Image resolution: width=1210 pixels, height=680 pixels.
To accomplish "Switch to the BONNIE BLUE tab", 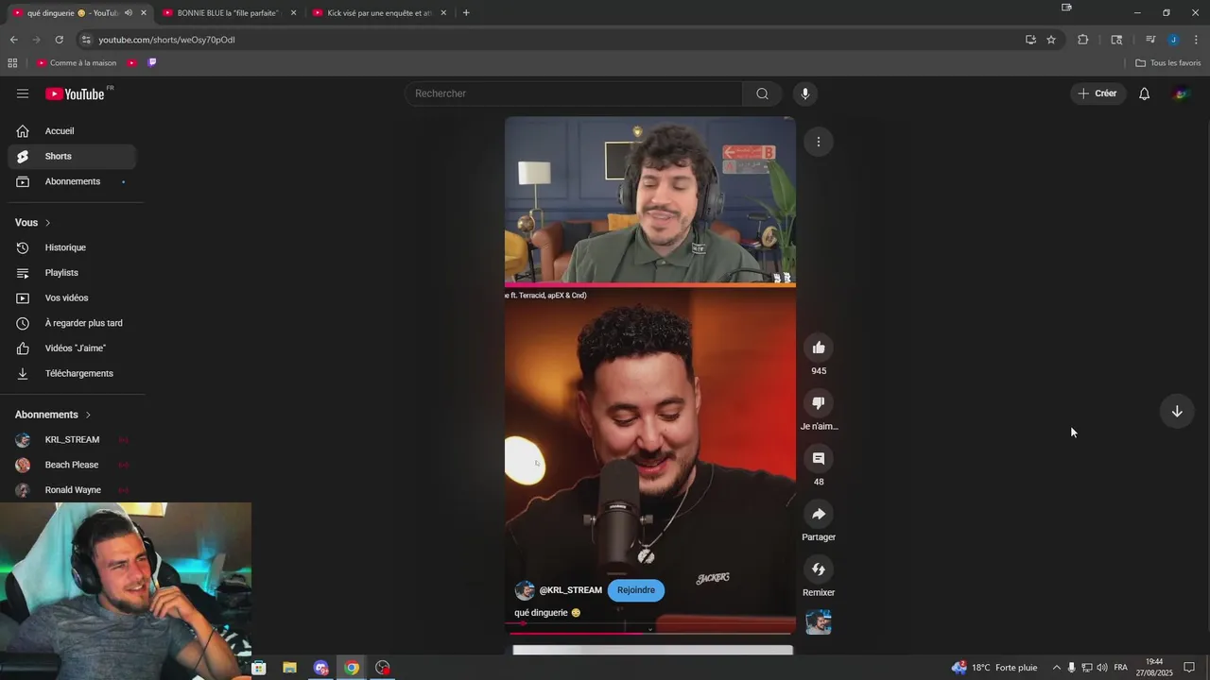I will coord(230,13).
